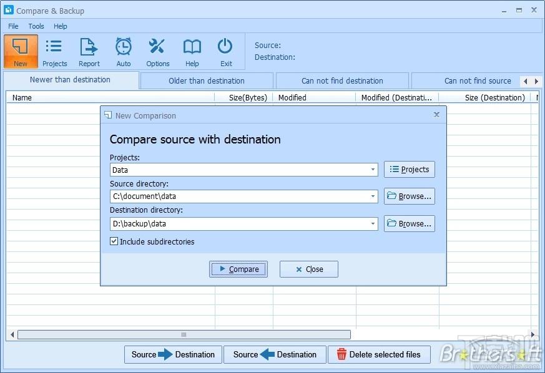Click the New comparison toolbar icon
Image resolution: width=545 pixels, height=373 pixels.
(x=21, y=51)
